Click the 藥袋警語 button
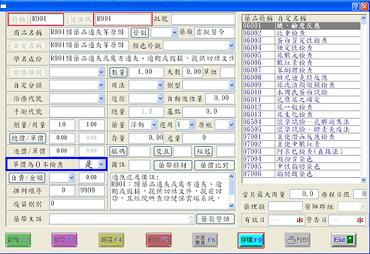 pyautogui.click(x=215, y=219)
